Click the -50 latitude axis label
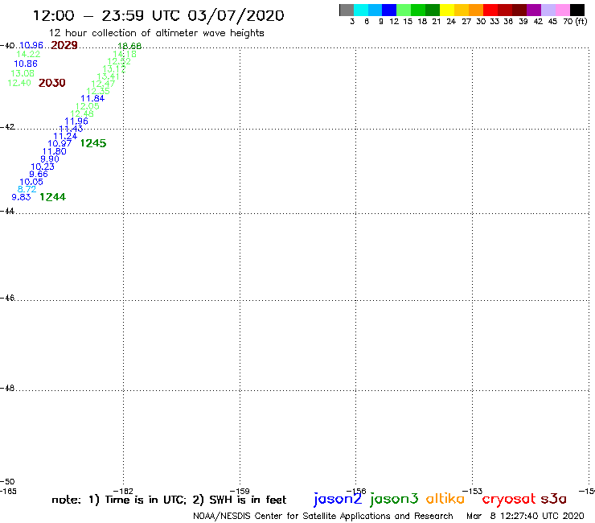 (8, 482)
